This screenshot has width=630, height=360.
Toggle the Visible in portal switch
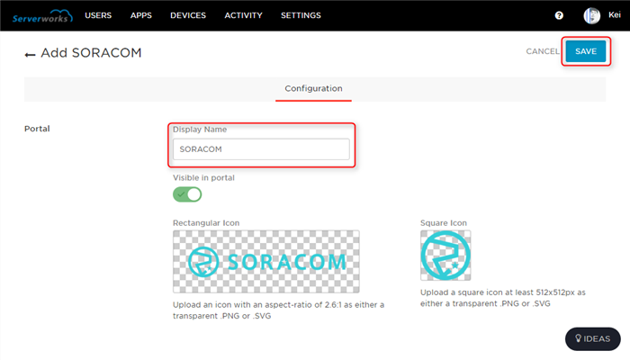click(x=187, y=194)
